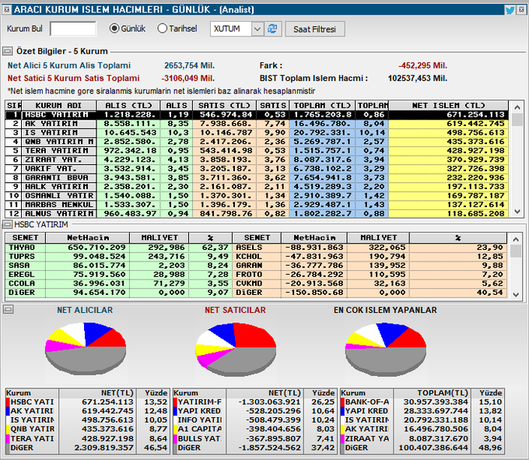The width and height of the screenshot is (529, 460).
Task: Select the MARBAS MENKUL row
Action: tap(257, 205)
